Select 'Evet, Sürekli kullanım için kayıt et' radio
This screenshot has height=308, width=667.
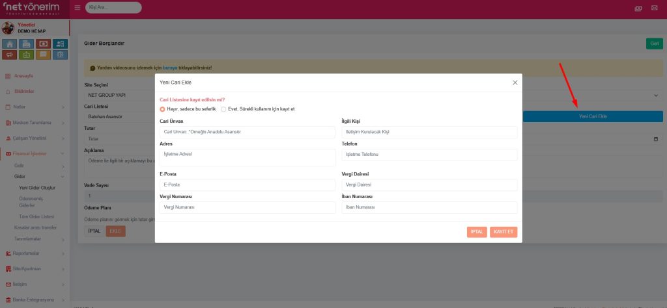coord(223,109)
